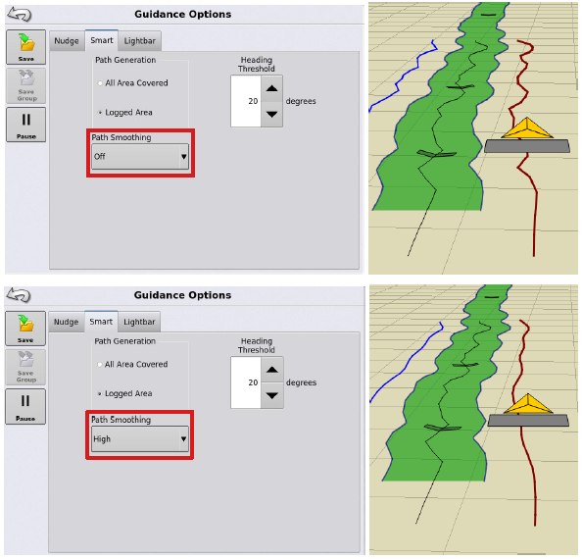Viewport: 582px width, 559px height.
Task: Click the Guidance Options title in the upper panel
Action: [x=182, y=14]
